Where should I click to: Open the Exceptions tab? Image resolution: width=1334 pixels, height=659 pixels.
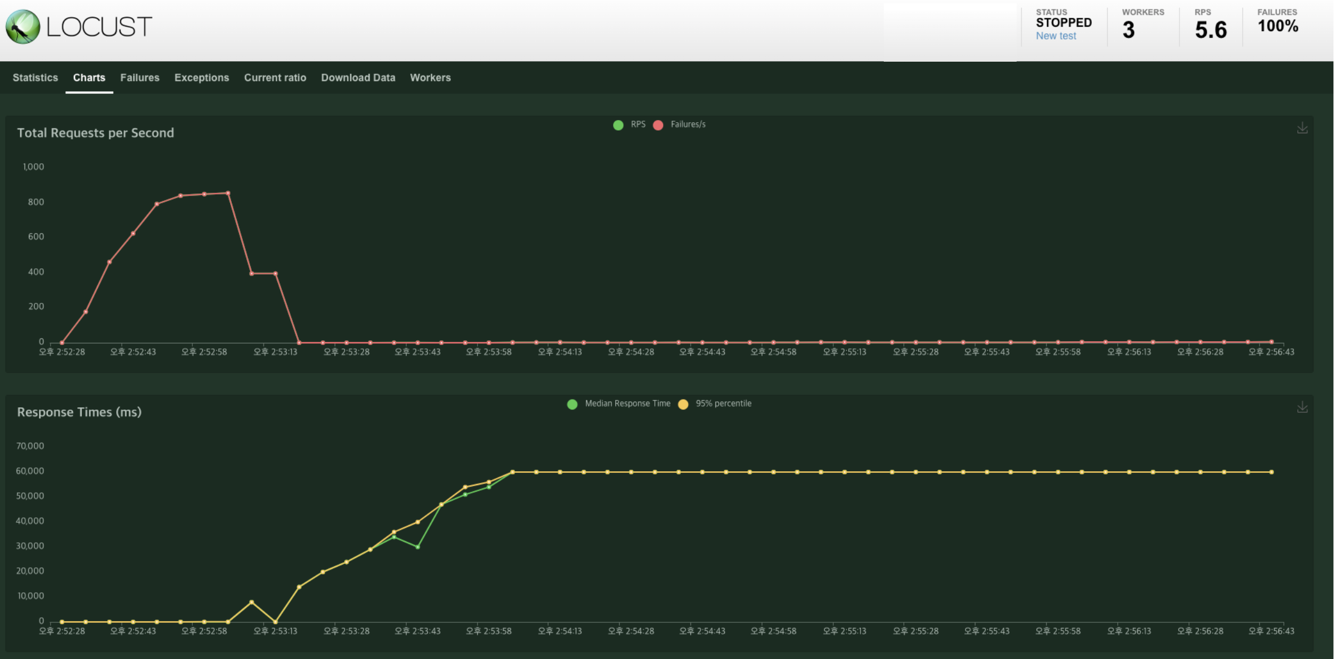[x=201, y=78]
